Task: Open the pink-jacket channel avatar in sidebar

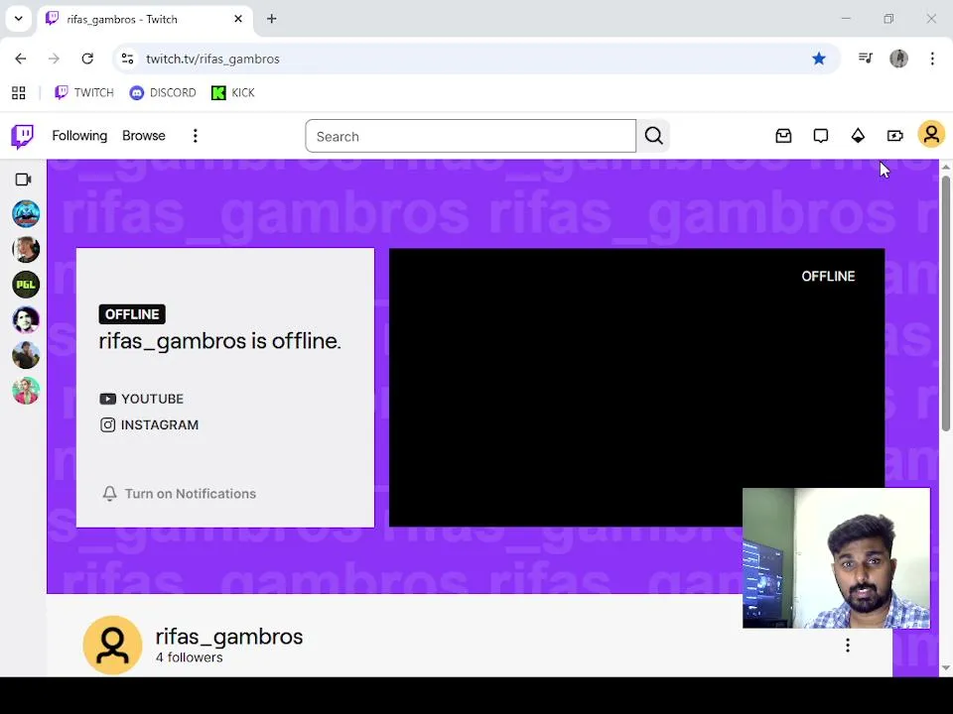Action: point(26,391)
